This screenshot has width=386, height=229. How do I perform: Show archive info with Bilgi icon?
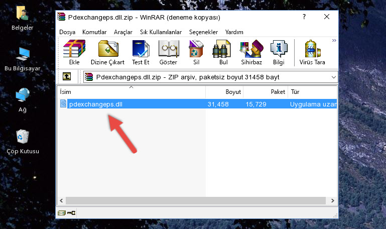[279, 52]
